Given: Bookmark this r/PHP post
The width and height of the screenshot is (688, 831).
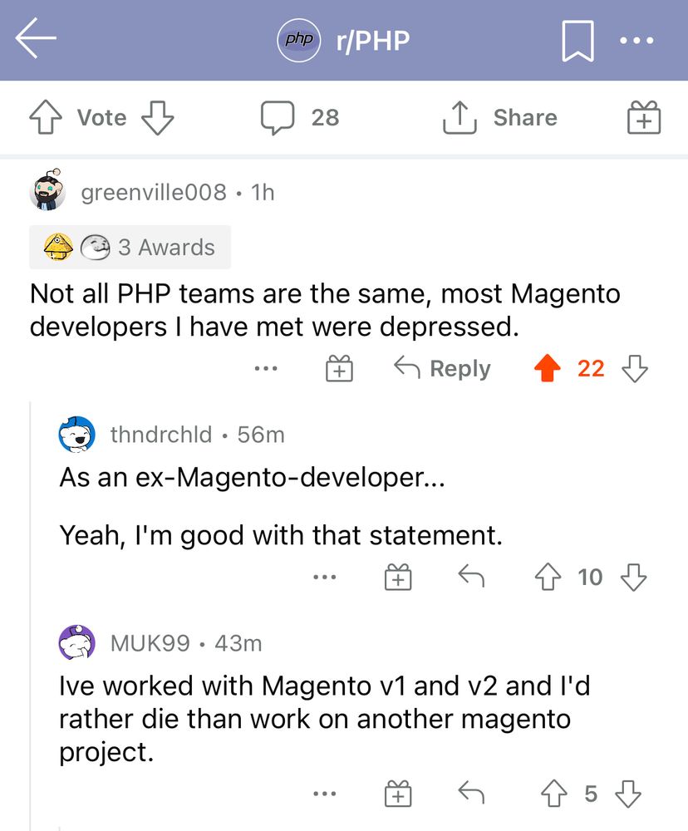Looking at the screenshot, I should 577,41.
